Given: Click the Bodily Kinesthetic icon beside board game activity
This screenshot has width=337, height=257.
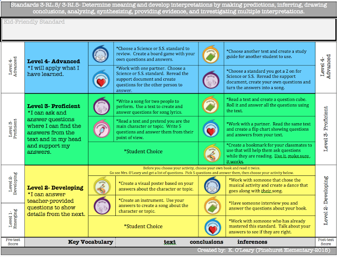Looking at the screenshot, I should (101, 54).
